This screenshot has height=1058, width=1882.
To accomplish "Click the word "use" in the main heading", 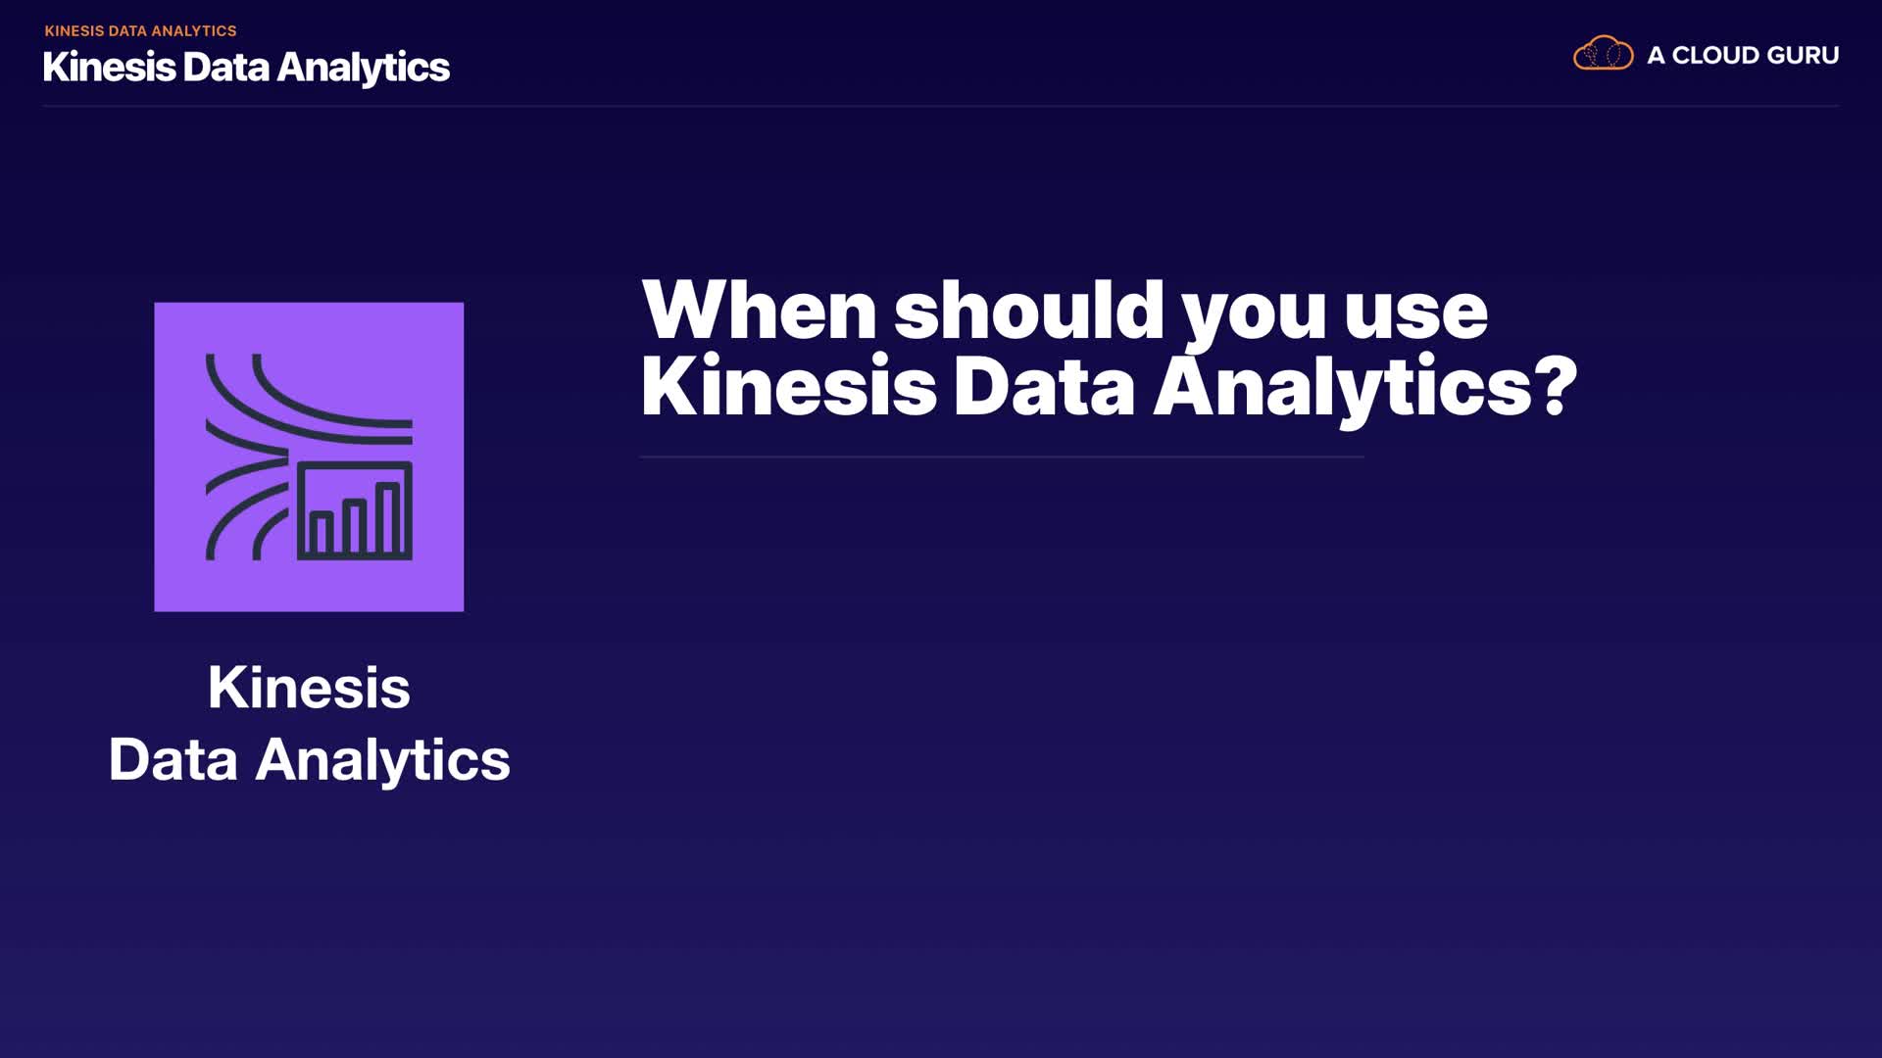I will [1415, 313].
